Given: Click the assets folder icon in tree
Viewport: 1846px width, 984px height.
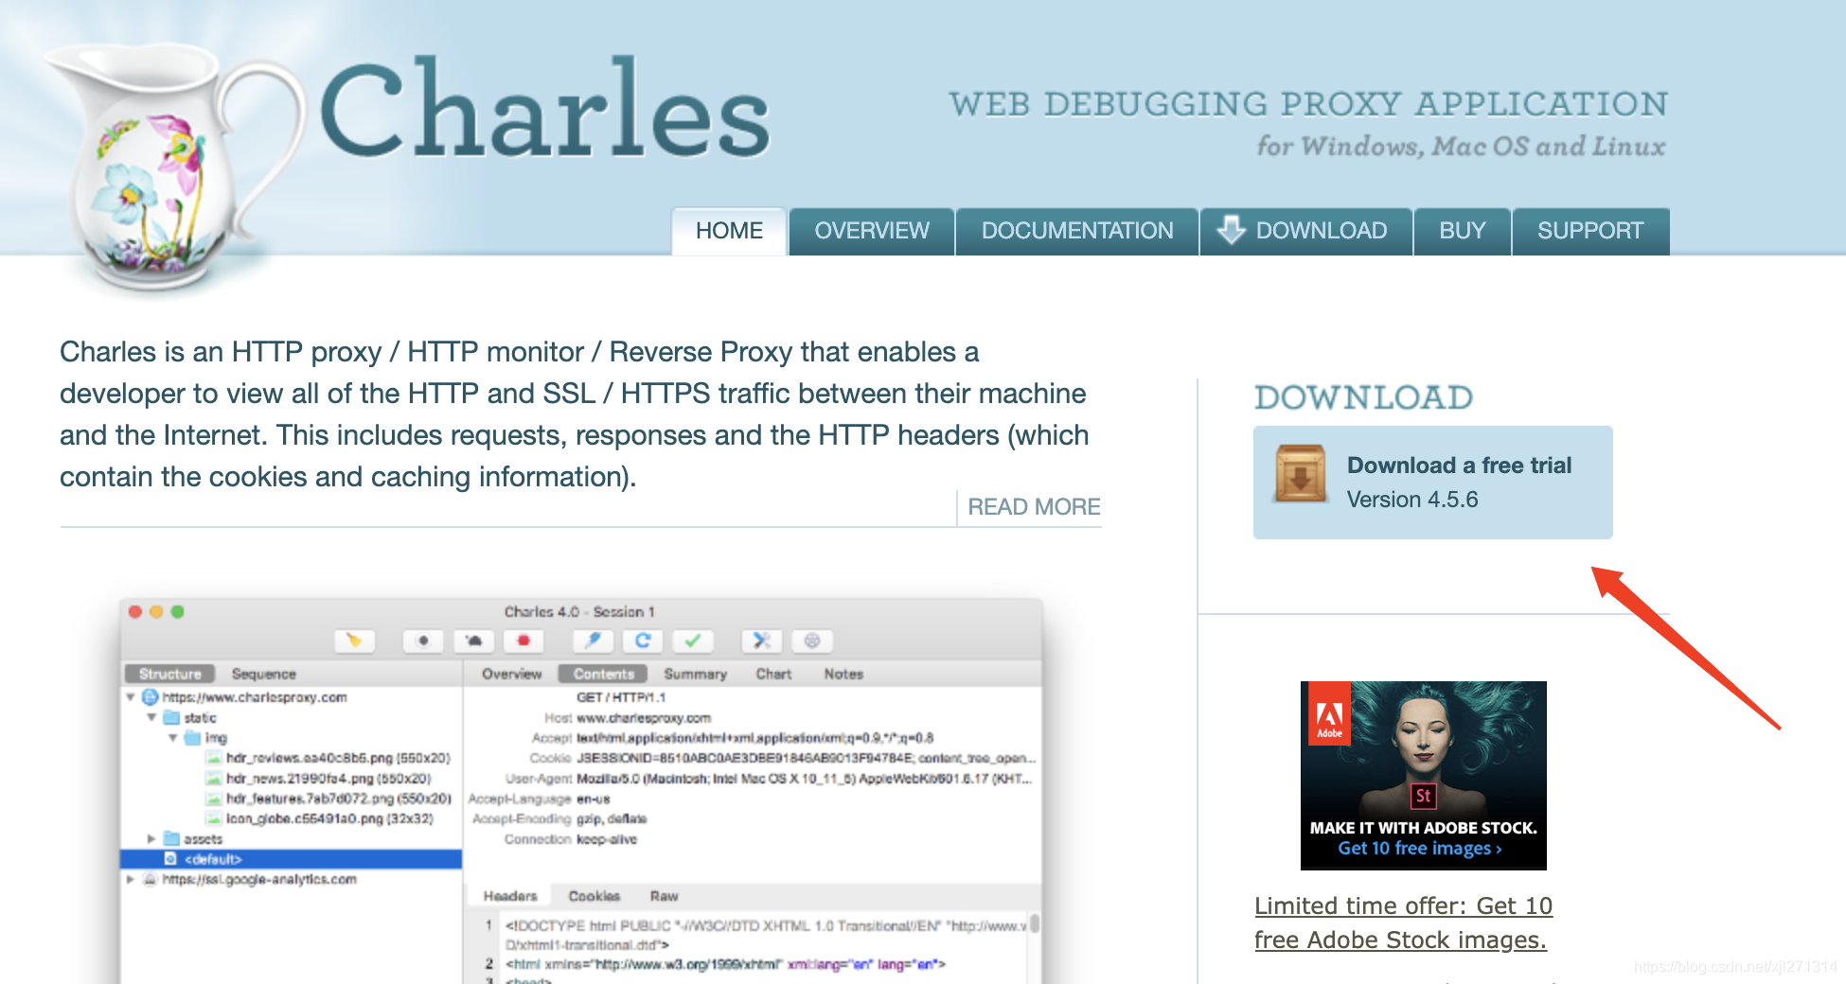Looking at the screenshot, I should (171, 838).
